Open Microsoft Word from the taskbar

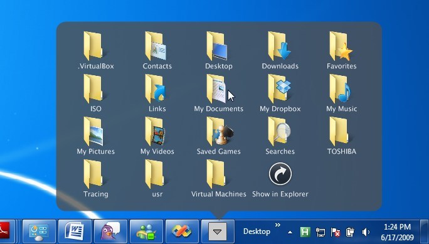click(75, 231)
